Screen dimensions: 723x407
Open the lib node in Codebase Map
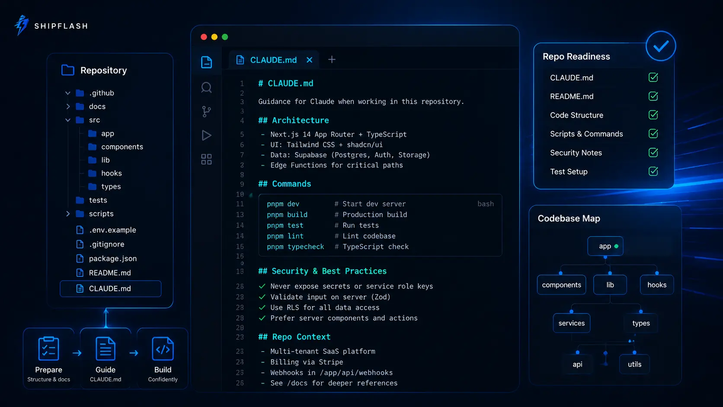610,285
